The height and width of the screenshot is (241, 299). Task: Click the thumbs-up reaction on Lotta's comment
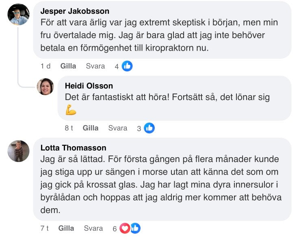tap(135, 228)
